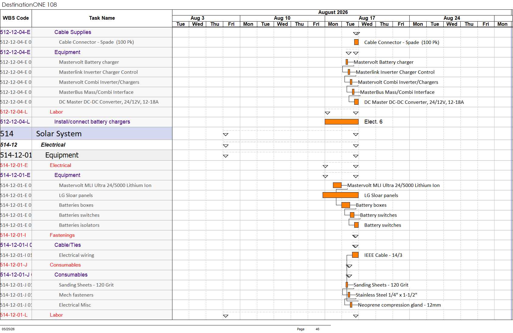Open the Install/connect battery chargers task
Image resolution: width=513 pixels, height=333 pixels.
tap(92, 122)
